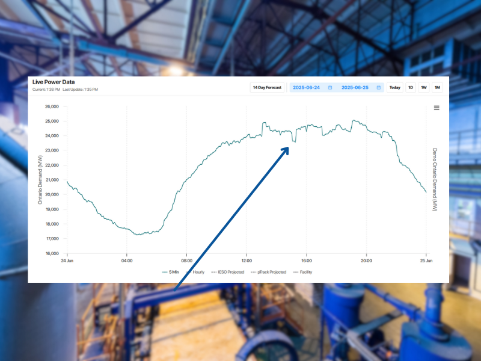Open the 2025-06-25 date dropdown

pos(356,87)
